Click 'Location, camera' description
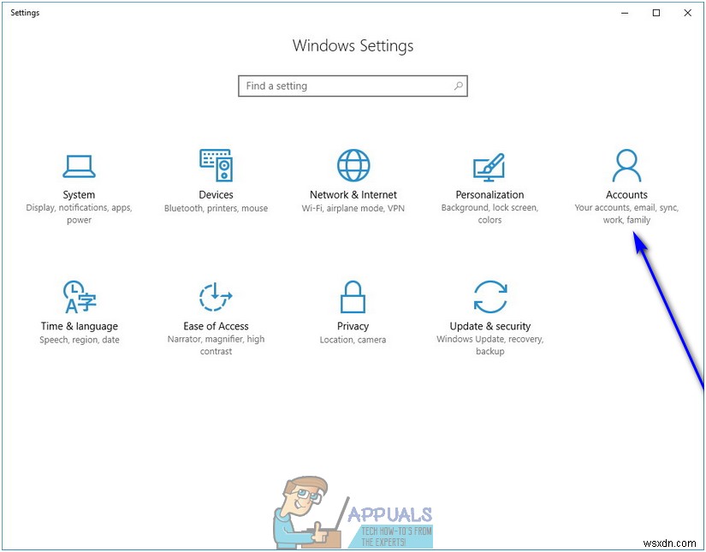706x552 pixels. (x=353, y=340)
